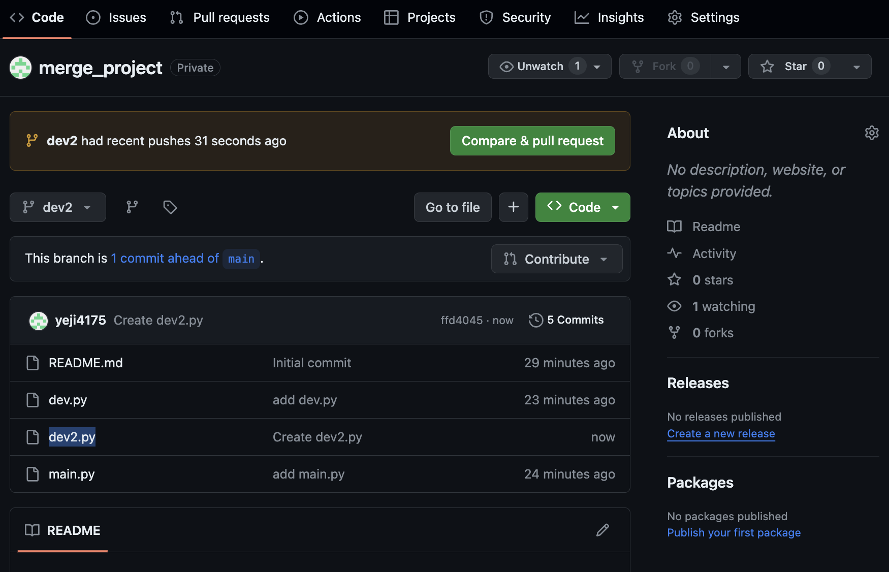Open the Actions tab
This screenshot has height=572, width=889.
328,18
